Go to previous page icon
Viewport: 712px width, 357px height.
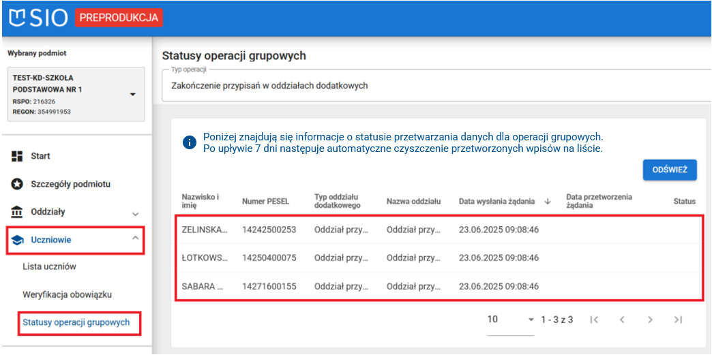tap(622, 320)
